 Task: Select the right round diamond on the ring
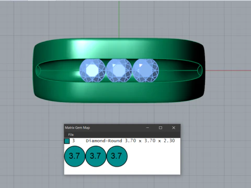(146, 70)
